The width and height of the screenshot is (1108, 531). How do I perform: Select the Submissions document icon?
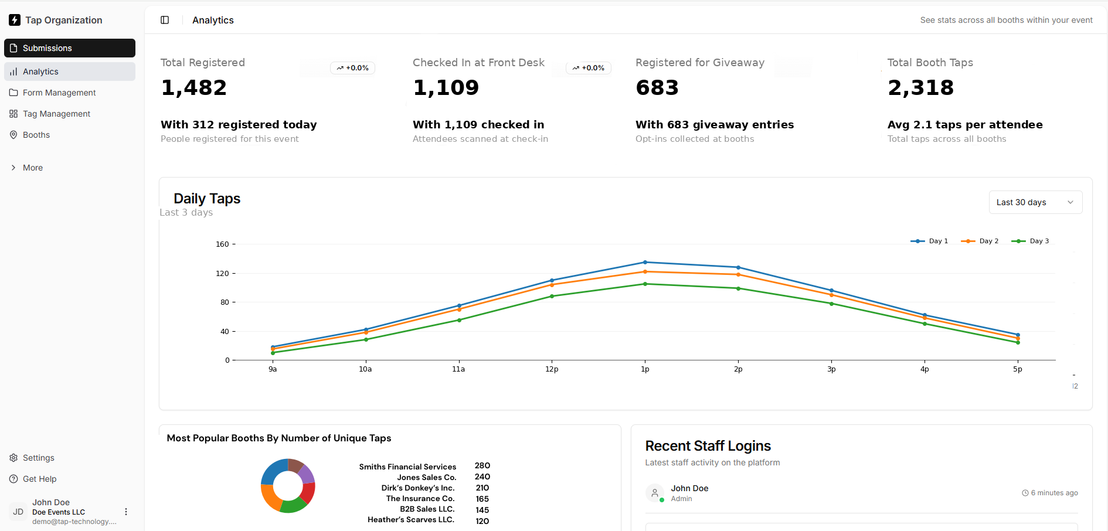tap(13, 47)
